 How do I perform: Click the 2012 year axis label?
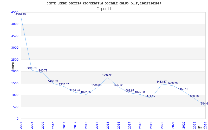point(75,125)
